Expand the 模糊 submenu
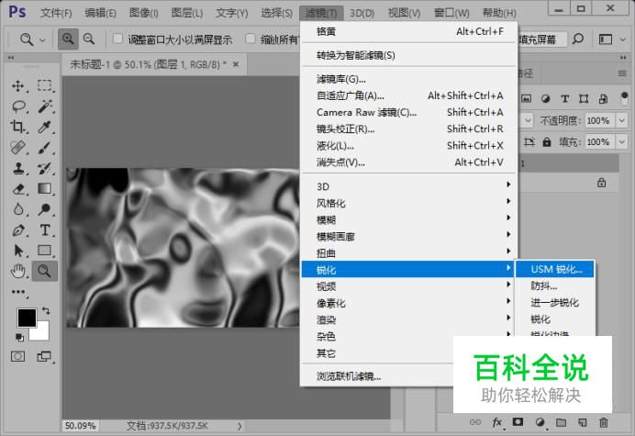Viewport: 635px width, 436px height. (x=408, y=219)
